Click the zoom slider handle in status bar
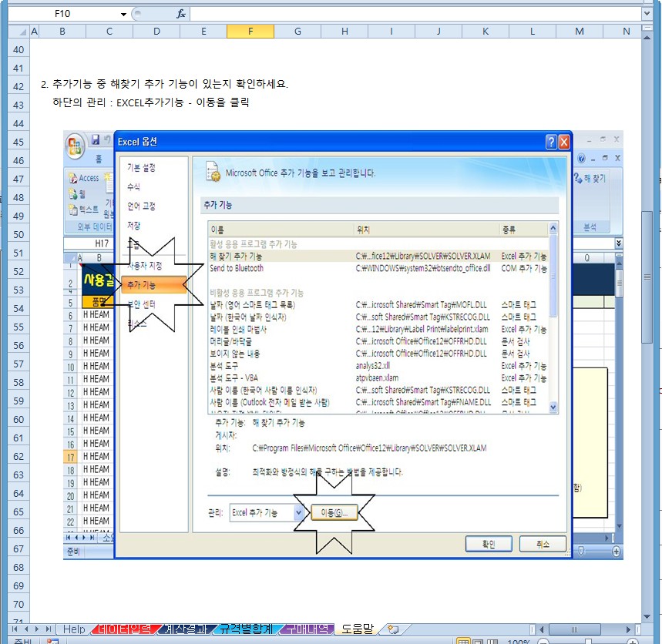 588,641
